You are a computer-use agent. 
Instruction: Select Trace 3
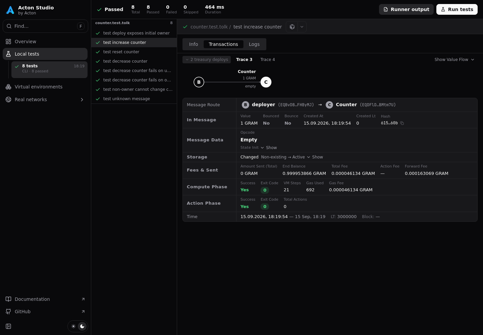244,60
